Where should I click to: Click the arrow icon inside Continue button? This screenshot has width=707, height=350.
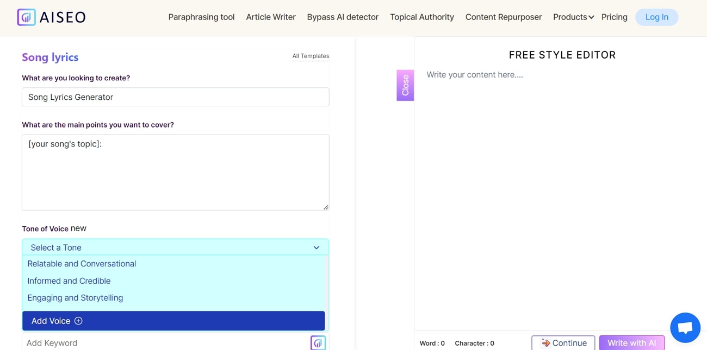coord(545,342)
